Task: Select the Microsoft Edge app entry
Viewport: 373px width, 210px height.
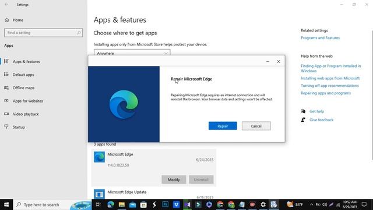Action: coord(154,167)
